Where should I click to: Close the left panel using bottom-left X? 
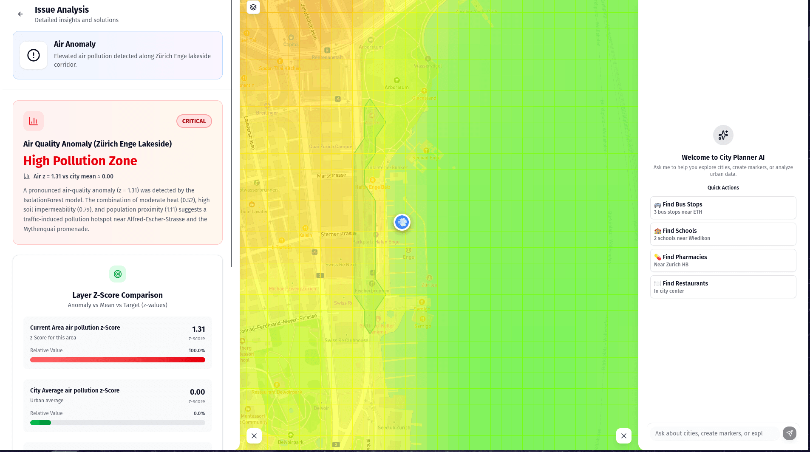[254, 436]
